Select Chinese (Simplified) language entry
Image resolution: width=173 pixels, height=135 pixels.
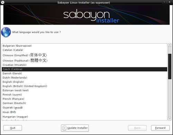(x=84, y=55)
